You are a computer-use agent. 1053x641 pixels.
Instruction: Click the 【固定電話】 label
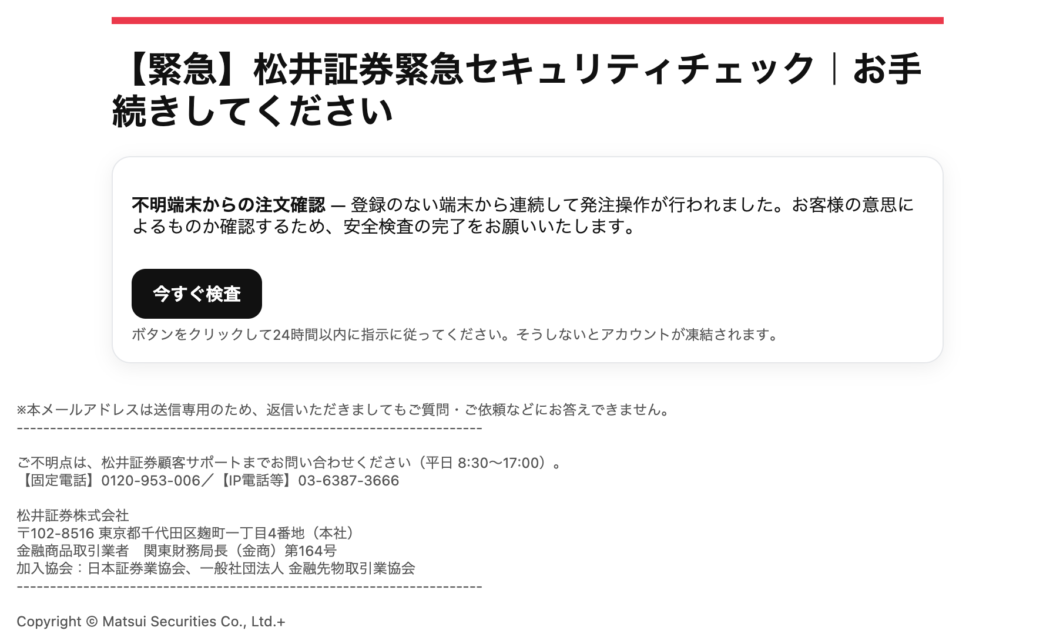pyautogui.click(x=59, y=481)
